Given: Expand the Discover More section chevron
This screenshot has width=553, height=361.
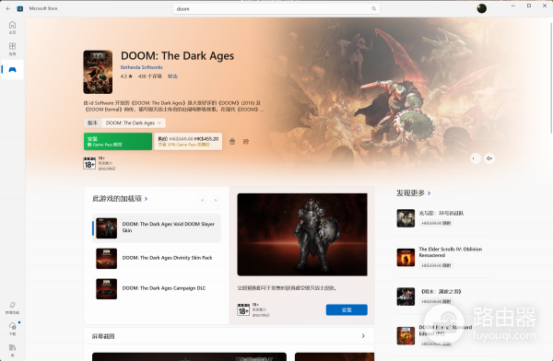Looking at the screenshot, I should (429, 193).
